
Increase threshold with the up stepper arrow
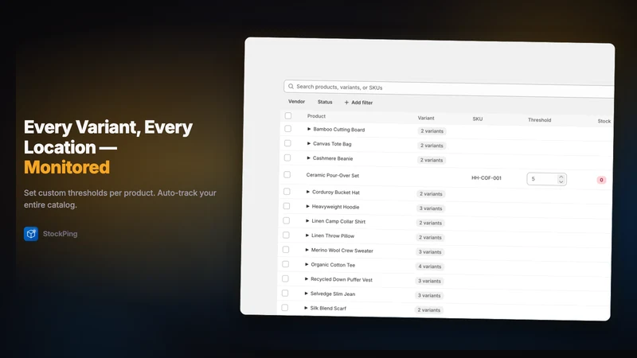click(561, 177)
